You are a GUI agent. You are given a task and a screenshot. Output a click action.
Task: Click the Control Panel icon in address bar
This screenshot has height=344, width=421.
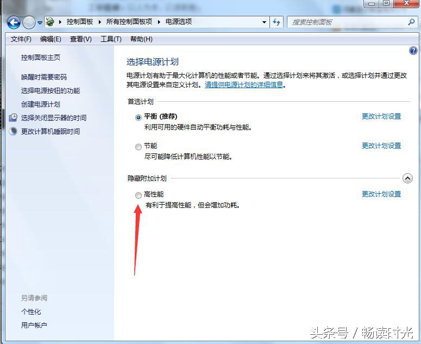50,22
